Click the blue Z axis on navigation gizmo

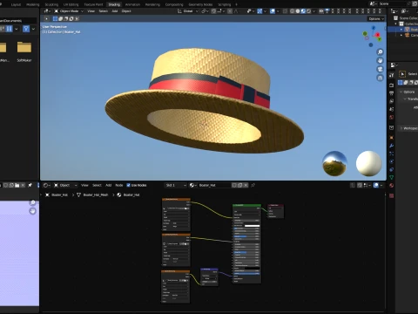pyautogui.click(x=374, y=28)
